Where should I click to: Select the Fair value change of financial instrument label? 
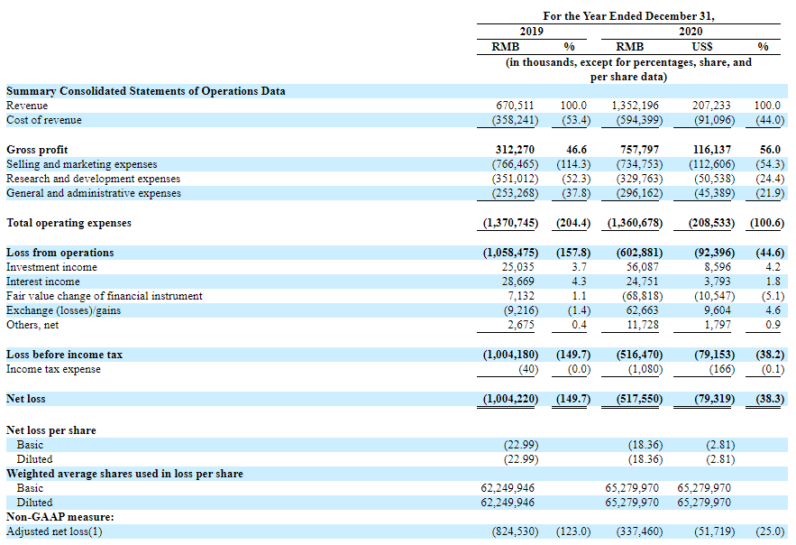tap(105, 296)
